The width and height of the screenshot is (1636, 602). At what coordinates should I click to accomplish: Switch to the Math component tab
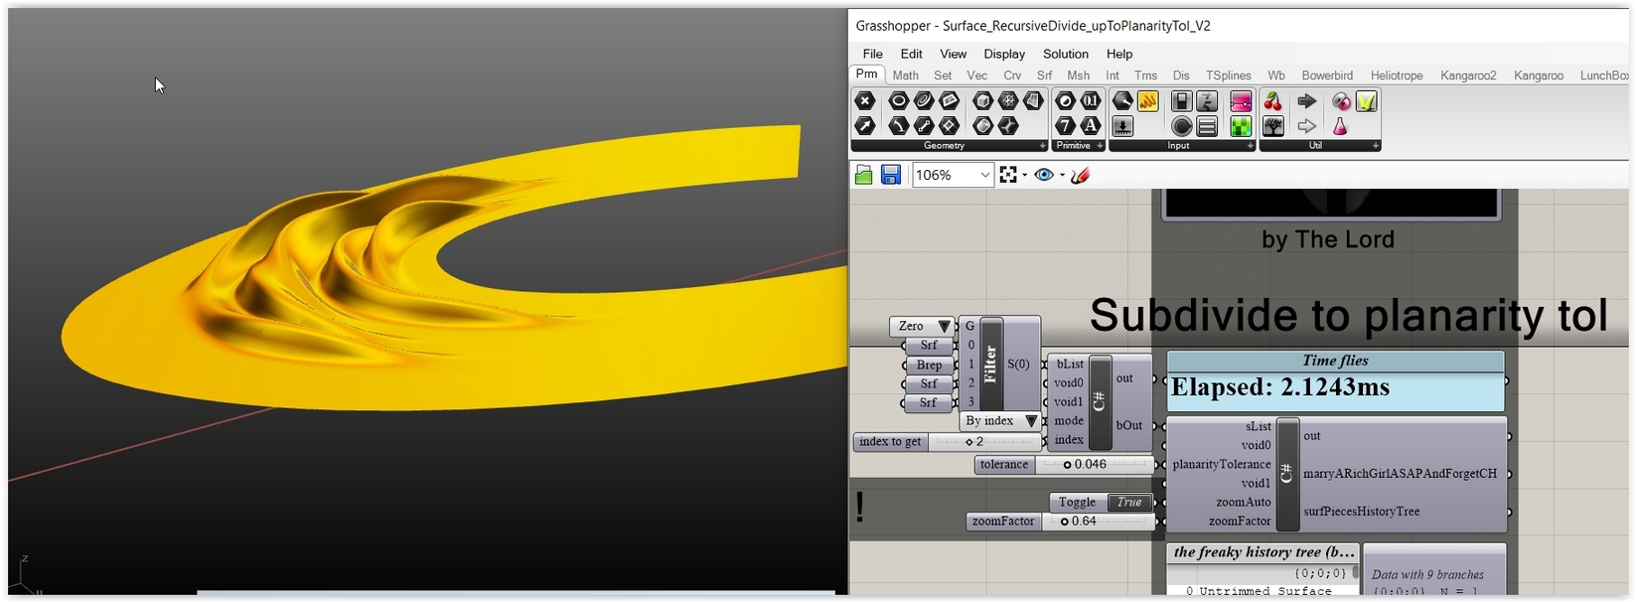click(x=905, y=75)
